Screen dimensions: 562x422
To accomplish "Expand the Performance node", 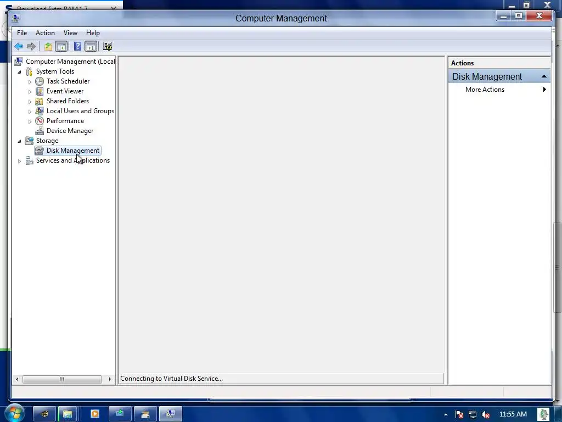I will (x=30, y=121).
